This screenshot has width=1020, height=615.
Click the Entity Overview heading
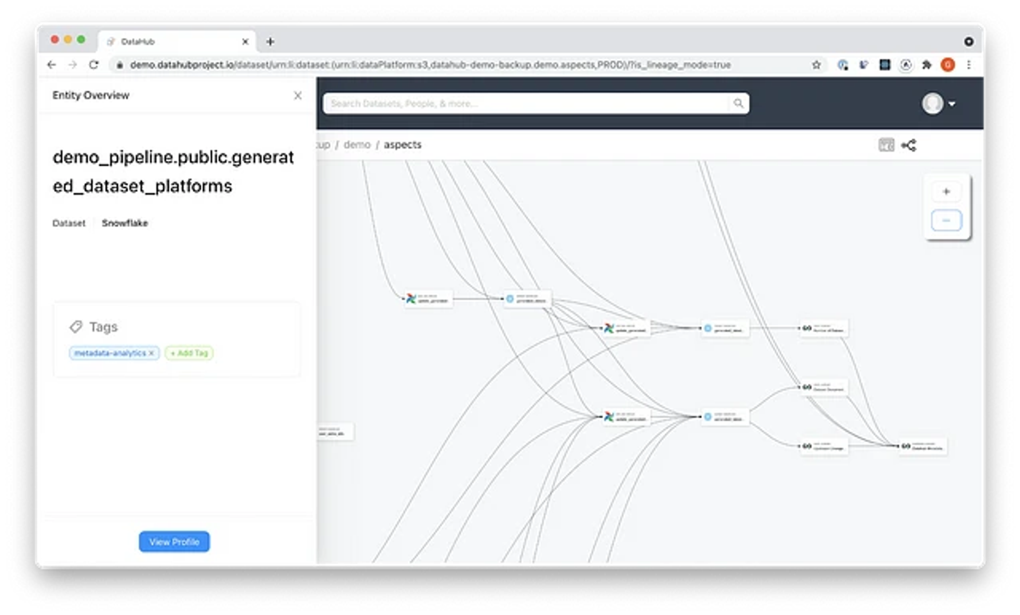pos(91,96)
